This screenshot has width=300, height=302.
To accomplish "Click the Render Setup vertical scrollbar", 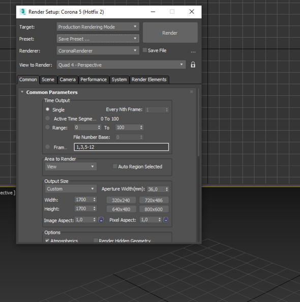I will pos(199,122).
